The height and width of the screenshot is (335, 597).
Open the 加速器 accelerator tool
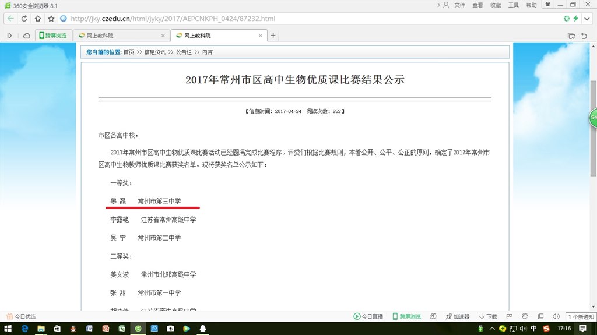coord(458,316)
